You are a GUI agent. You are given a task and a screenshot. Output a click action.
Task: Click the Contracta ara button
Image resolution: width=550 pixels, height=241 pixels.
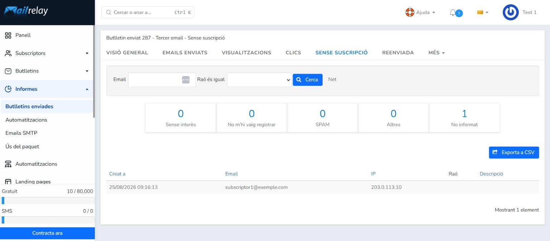coord(47,233)
